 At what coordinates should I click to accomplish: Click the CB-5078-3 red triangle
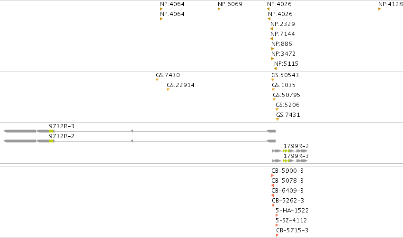(x=273, y=185)
